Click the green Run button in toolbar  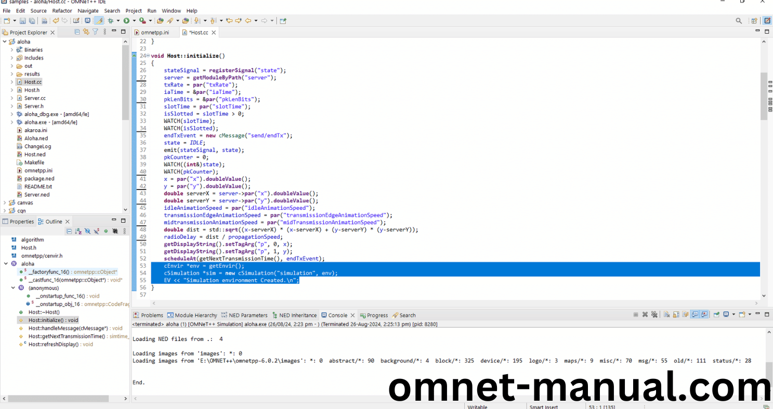coord(126,21)
